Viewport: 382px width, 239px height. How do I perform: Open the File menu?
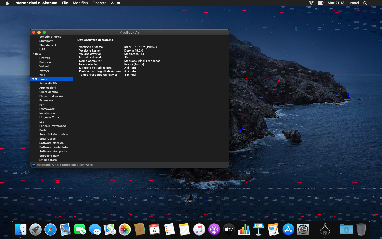65,3
